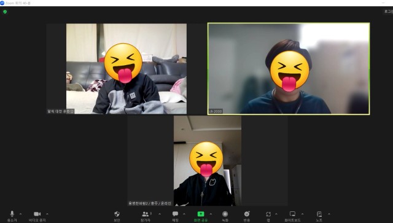The image size is (393, 223).
Task: Click the green encryption shield icon
Action: [x=5, y=12]
